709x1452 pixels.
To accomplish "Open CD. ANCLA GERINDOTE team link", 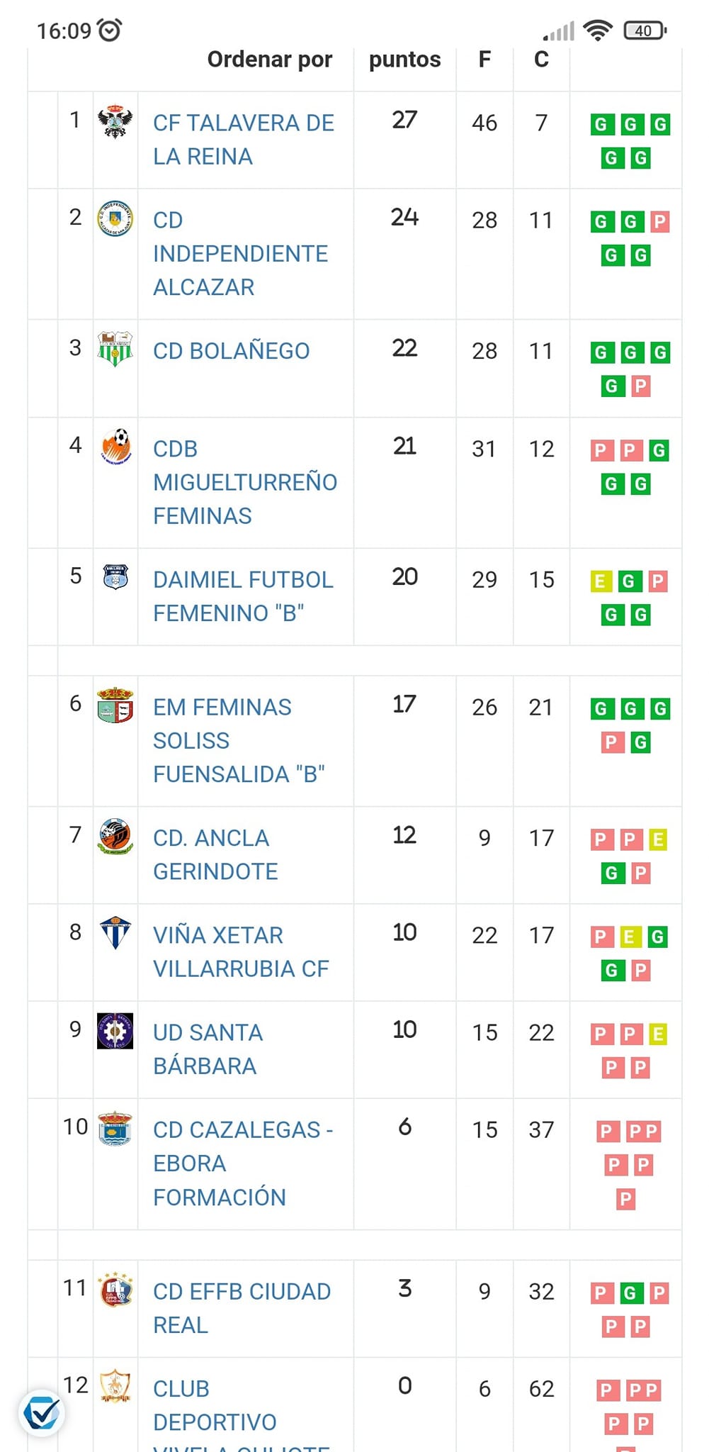I will pyautogui.click(x=215, y=854).
